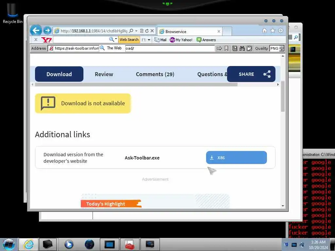This screenshot has width=335, height=251.
Task: Focus the Yahoo toolbar search box
Action: (81, 40)
